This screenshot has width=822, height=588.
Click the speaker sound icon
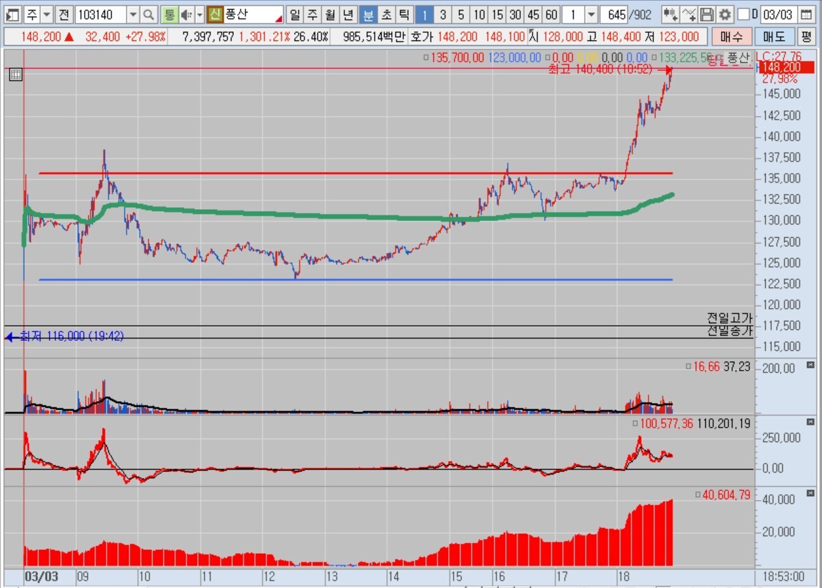click(186, 15)
